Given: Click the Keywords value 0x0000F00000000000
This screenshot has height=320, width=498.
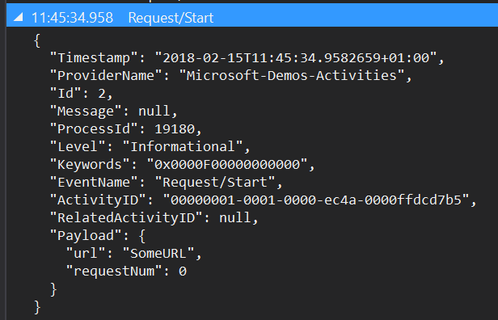Looking at the screenshot, I should tap(227, 165).
